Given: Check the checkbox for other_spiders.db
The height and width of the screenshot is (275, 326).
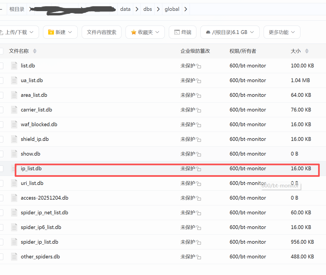Looking at the screenshot, I should (1, 257).
